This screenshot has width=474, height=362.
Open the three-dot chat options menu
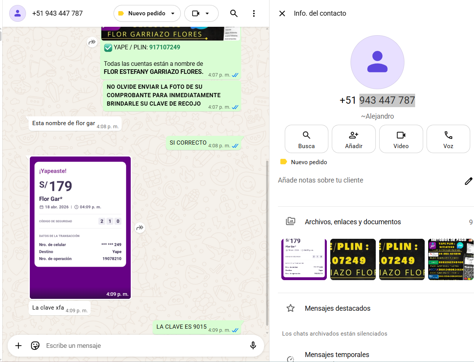[x=254, y=13]
